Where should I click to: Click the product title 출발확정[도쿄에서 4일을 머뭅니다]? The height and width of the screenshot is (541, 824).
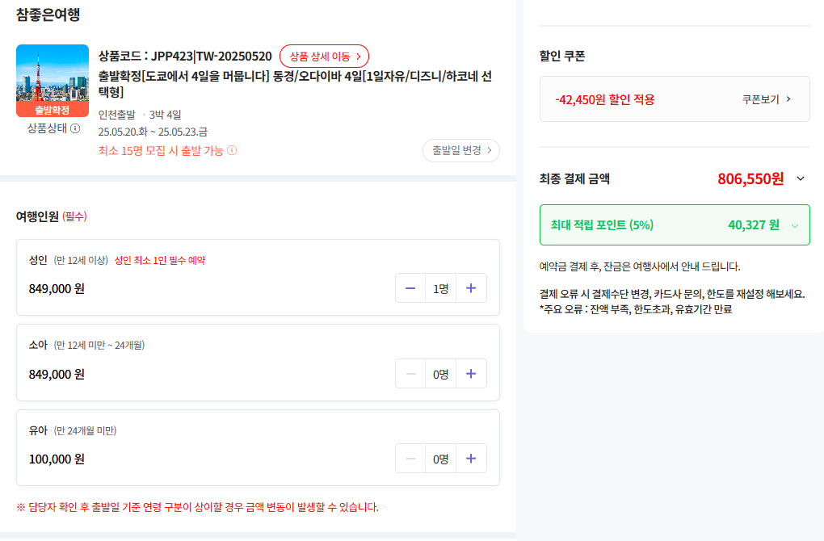click(x=295, y=84)
